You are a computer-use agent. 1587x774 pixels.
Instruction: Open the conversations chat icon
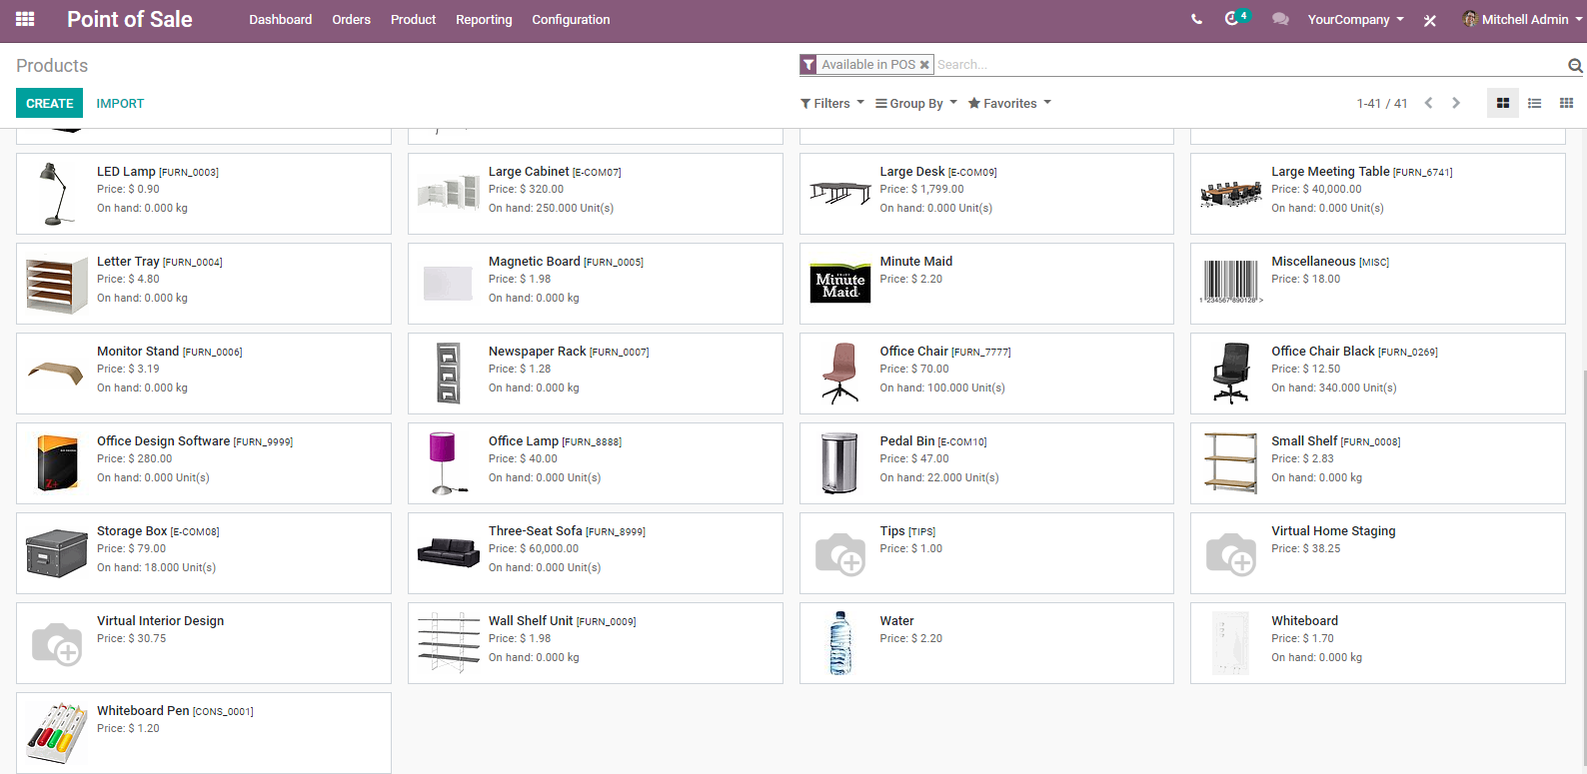[x=1280, y=19]
